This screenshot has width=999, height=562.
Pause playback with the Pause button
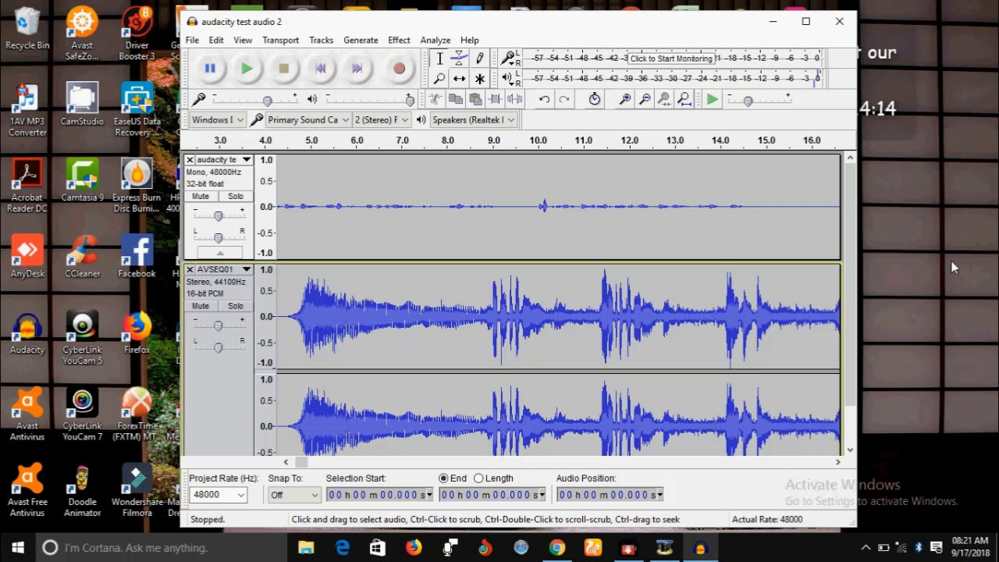(x=210, y=69)
